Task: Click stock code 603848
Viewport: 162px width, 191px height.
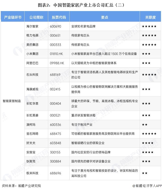Action: 55,143
